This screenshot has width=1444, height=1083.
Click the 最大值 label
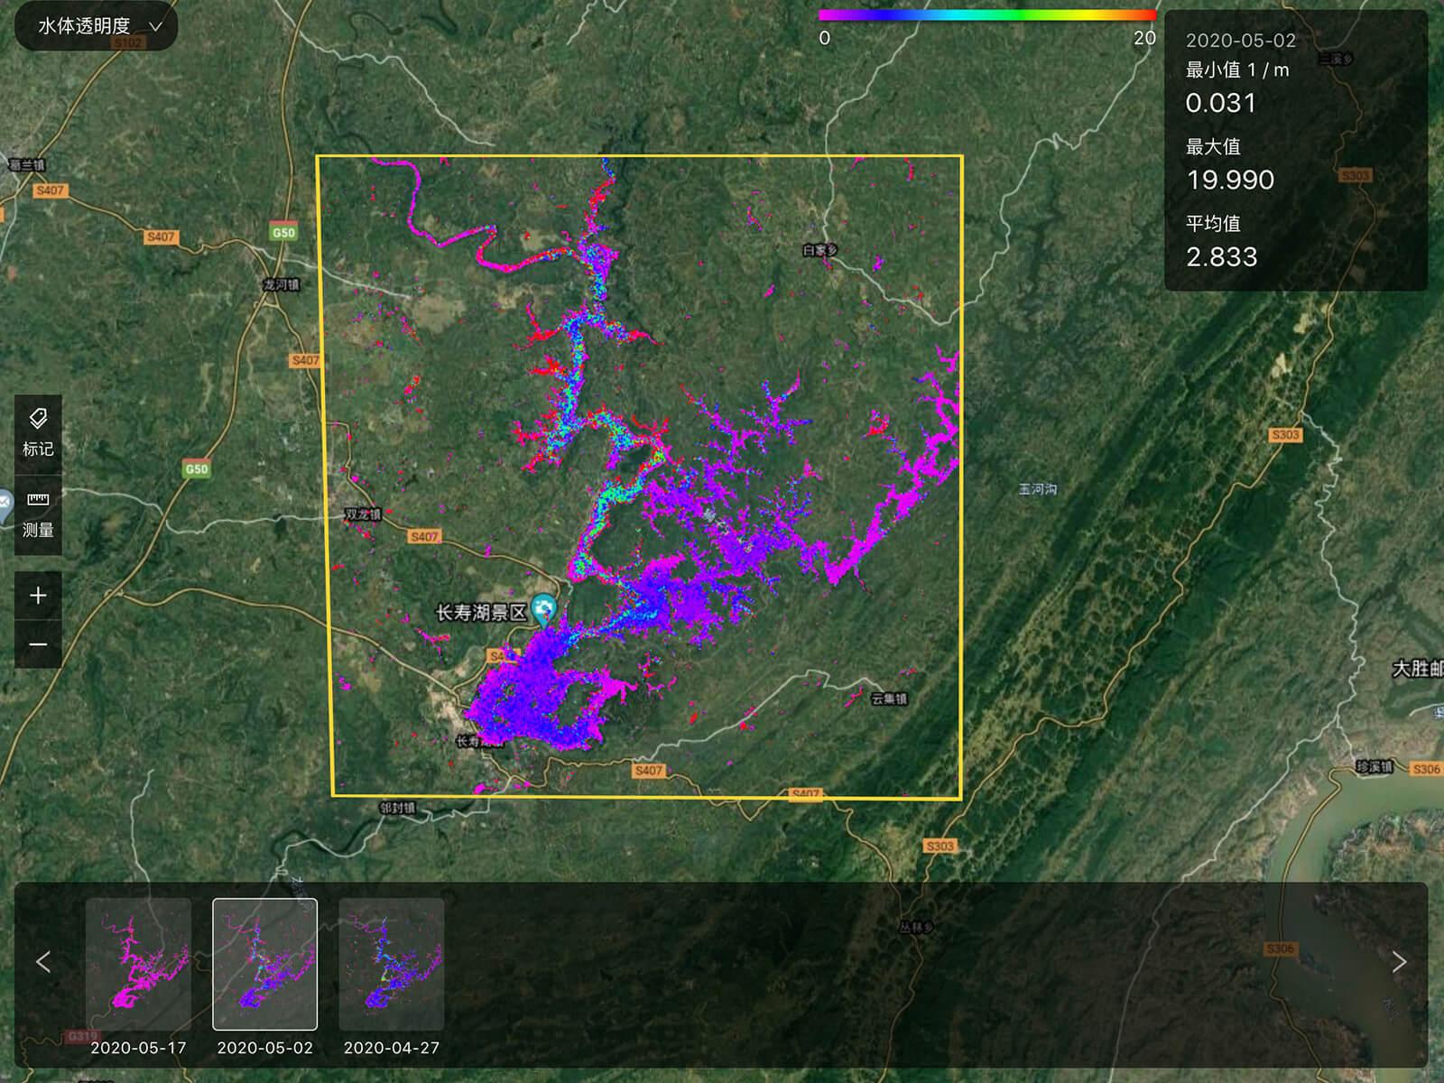click(x=1213, y=146)
